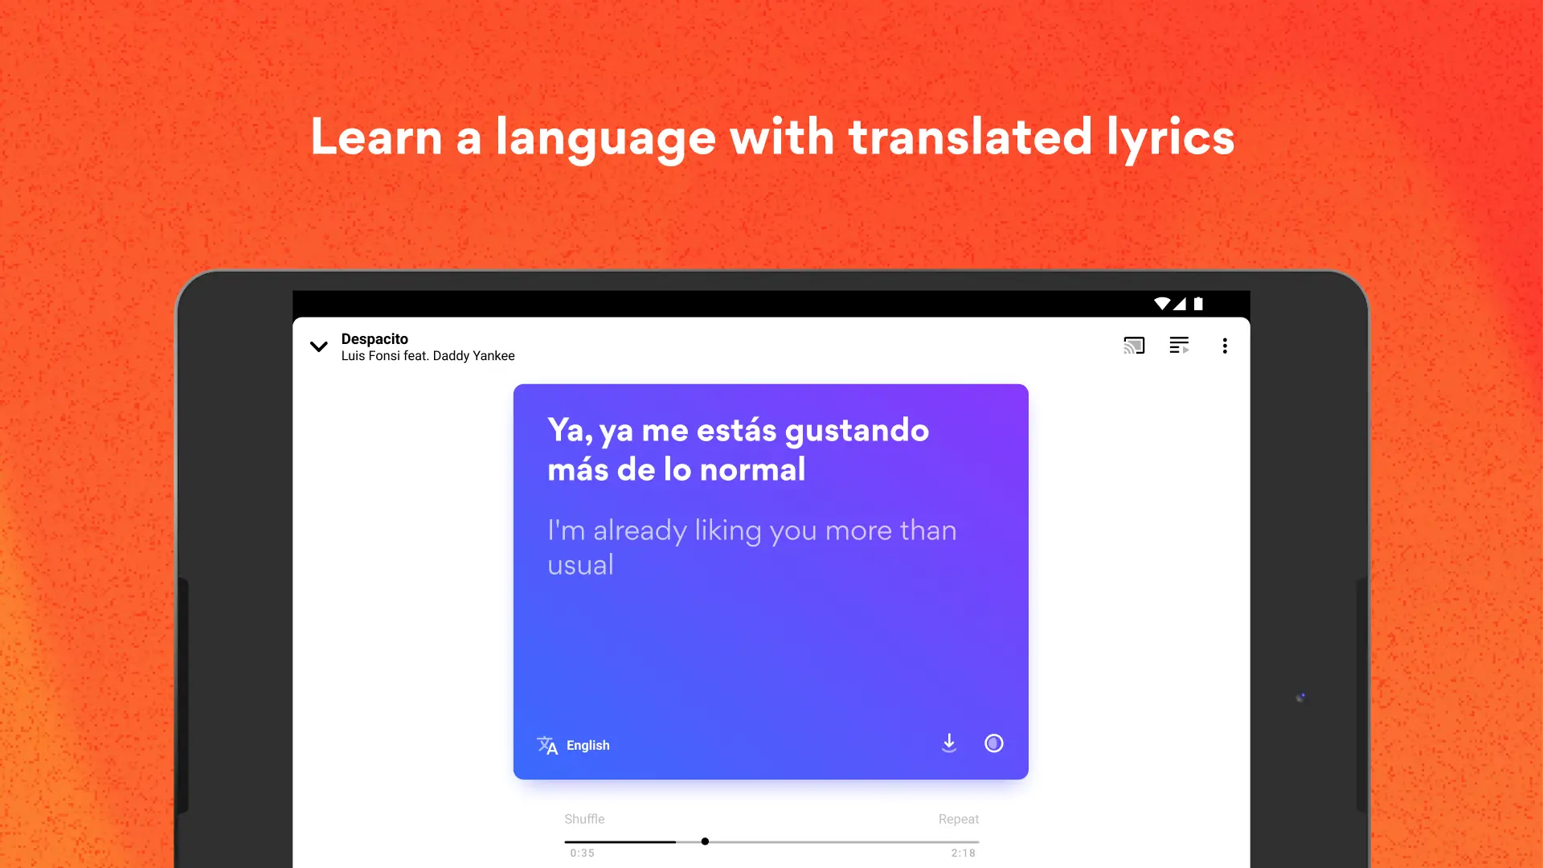Tap the contrast circle icon on lyrics card
The image size is (1543, 868).
[x=994, y=743]
